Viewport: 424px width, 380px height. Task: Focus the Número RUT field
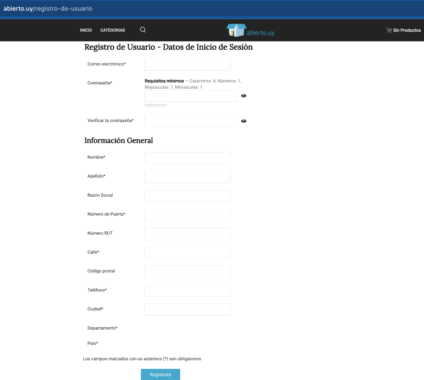(188, 234)
